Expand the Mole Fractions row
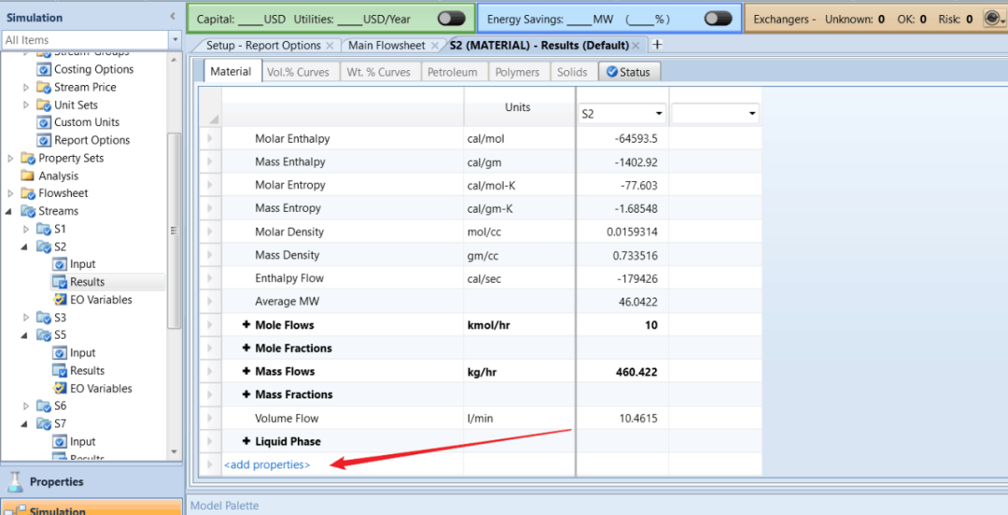Image resolution: width=1008 pixels, height=515 pixels. 245,349
